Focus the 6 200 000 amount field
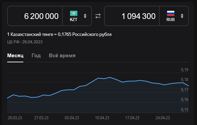The height and width of the screenshot is (125, 197). pyautogui.click(x=35, y=16)
